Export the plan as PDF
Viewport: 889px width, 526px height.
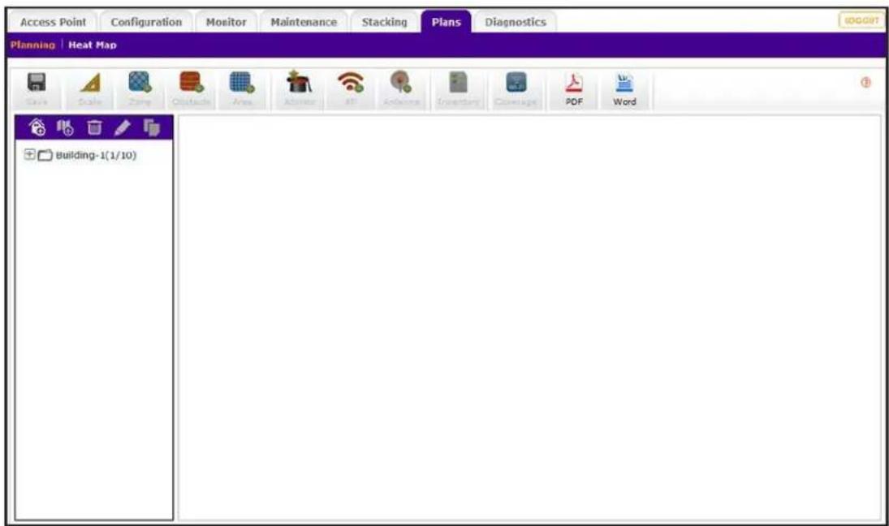pos(574,89)
